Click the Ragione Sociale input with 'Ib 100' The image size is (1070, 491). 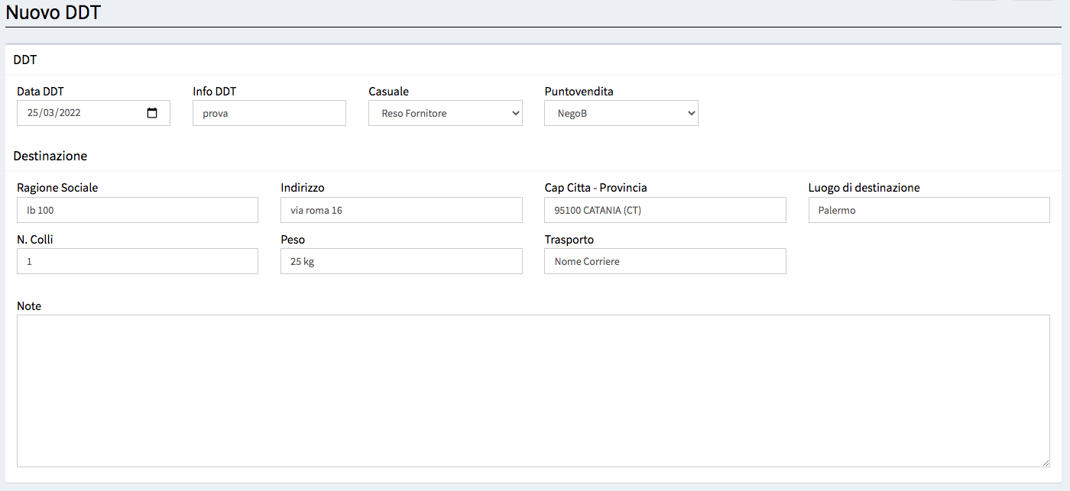(x=138, y=210)
